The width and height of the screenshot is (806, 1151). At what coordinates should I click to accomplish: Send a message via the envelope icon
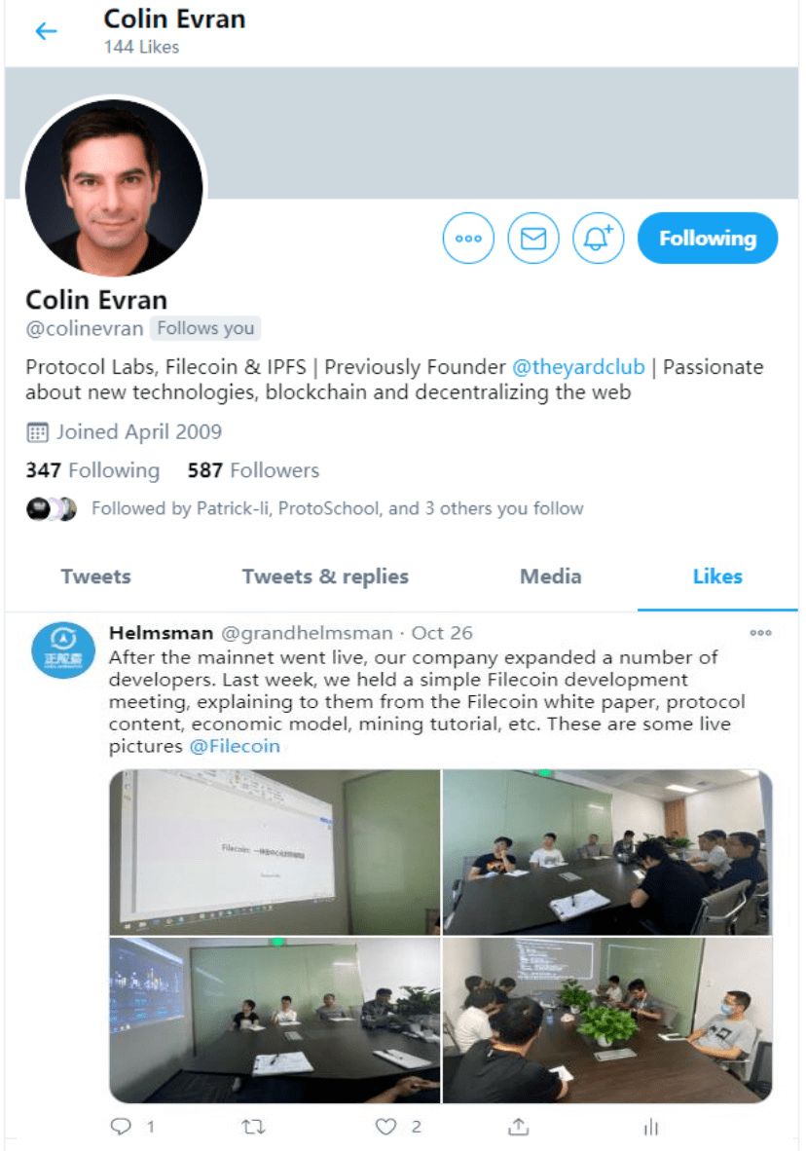click(x=533, y=239)
